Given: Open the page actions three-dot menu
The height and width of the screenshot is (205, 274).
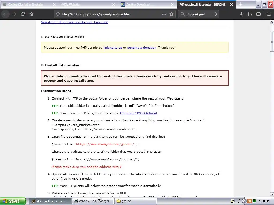Looking at the screenshot, I should [x=164, y=14].
